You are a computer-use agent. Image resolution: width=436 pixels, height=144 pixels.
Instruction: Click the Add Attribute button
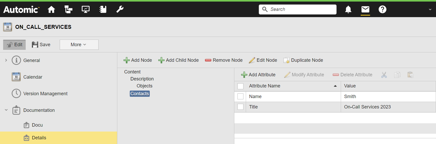point(258,75)
